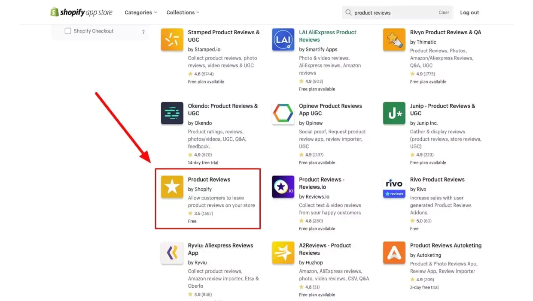This screenshot has width=533, height=301.
Task: Click the 4.8 (5744) rating for Stamped
Action: click(201, 74)
